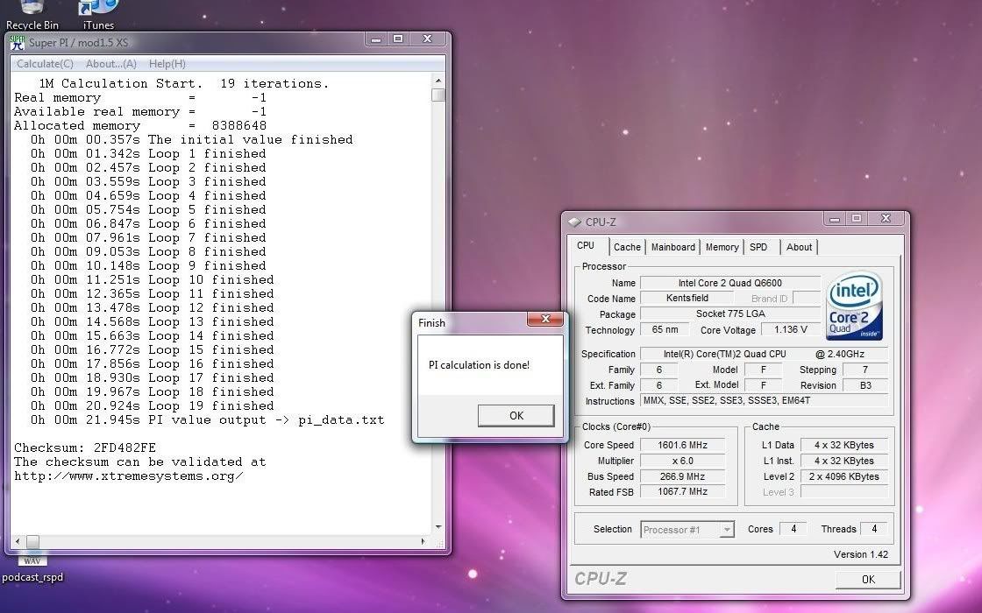Viewport: 982px width, 613px height.
Task: Click the xtremesystems.org URL text
Action: click(x=128, y=476)
